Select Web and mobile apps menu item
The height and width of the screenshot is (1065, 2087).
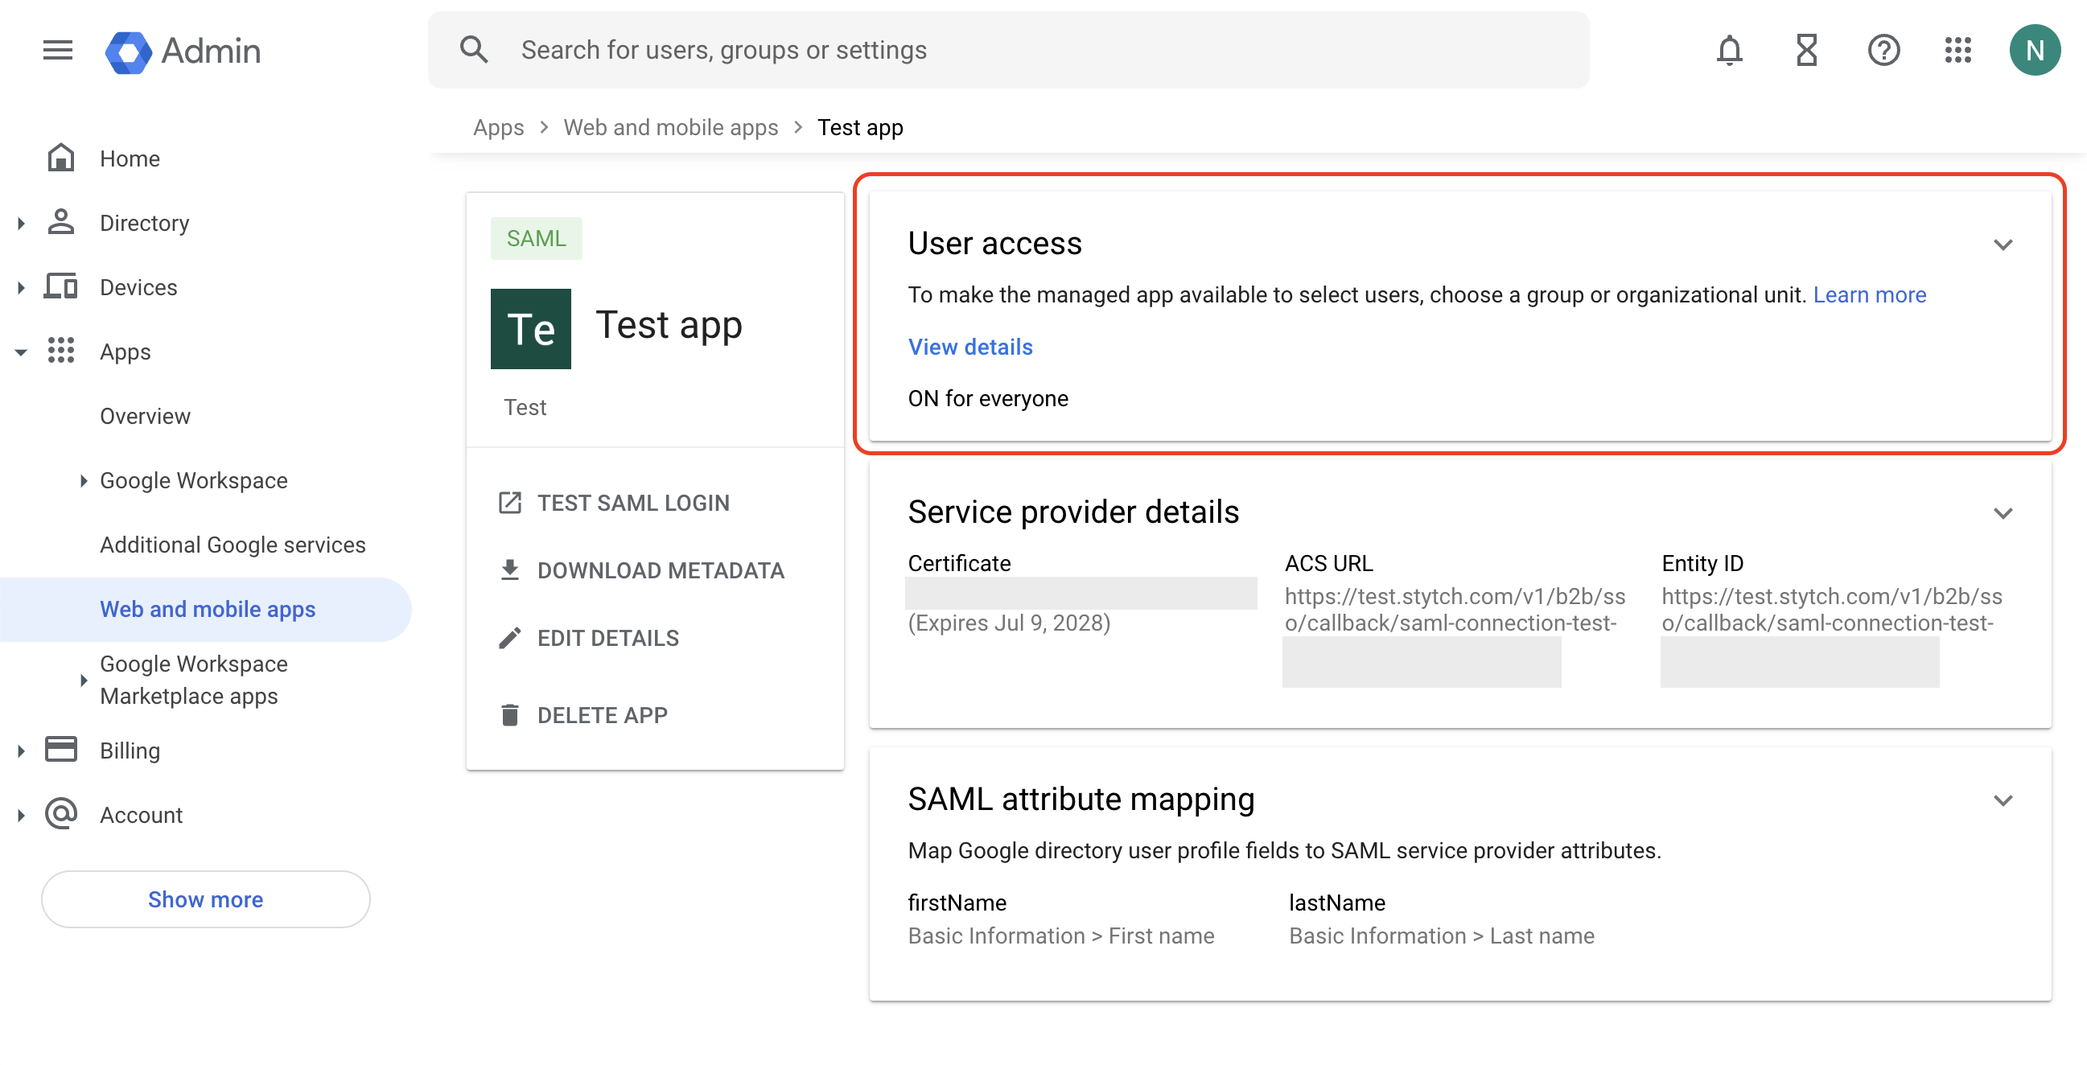click(207, 609)
